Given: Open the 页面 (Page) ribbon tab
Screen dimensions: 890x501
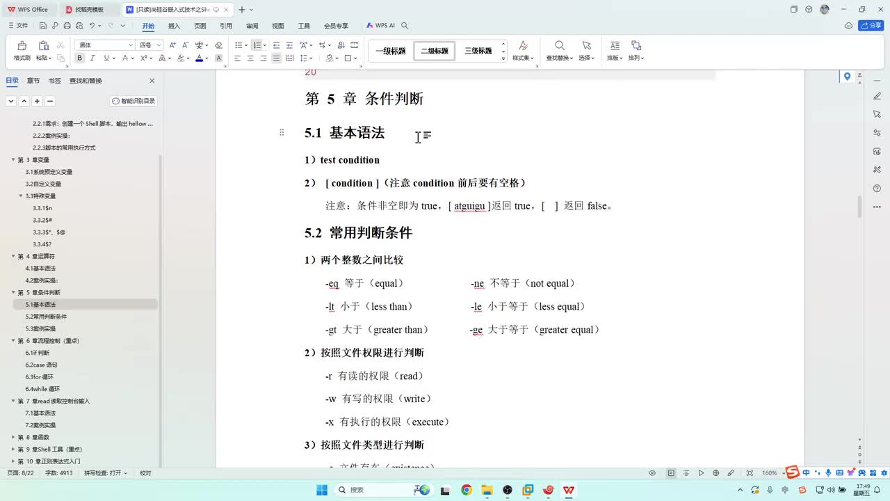Looking at the screenshot, I should pos(200,26).
